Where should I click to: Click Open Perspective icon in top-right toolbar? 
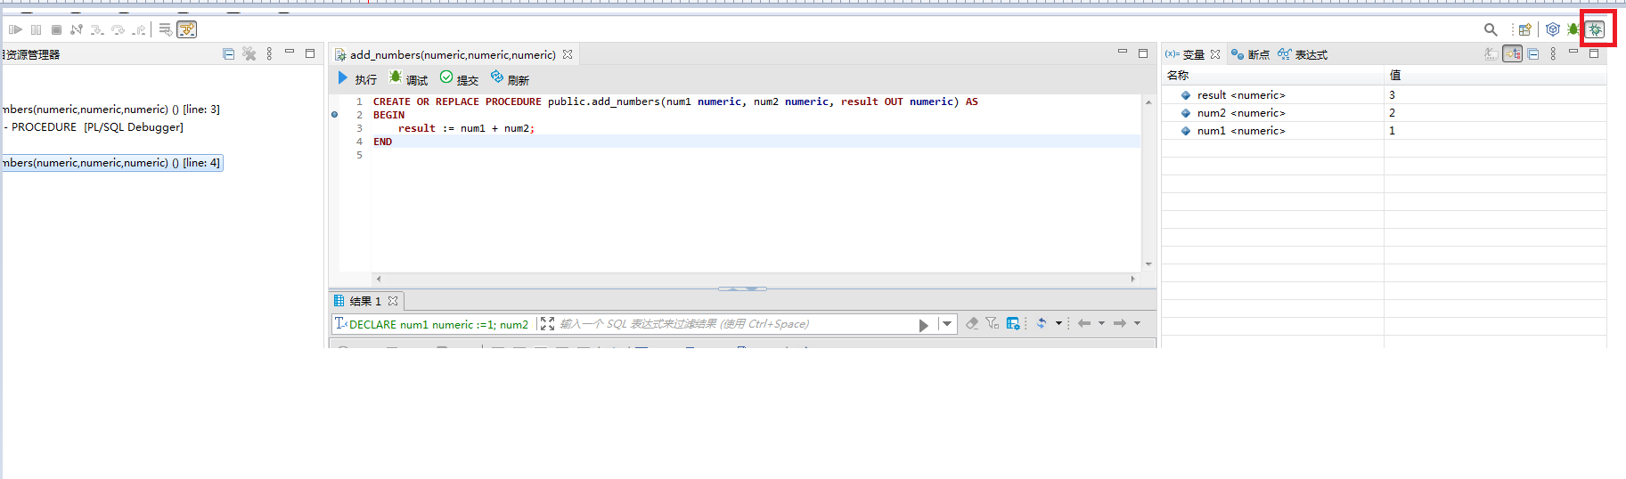(1524, 29)
